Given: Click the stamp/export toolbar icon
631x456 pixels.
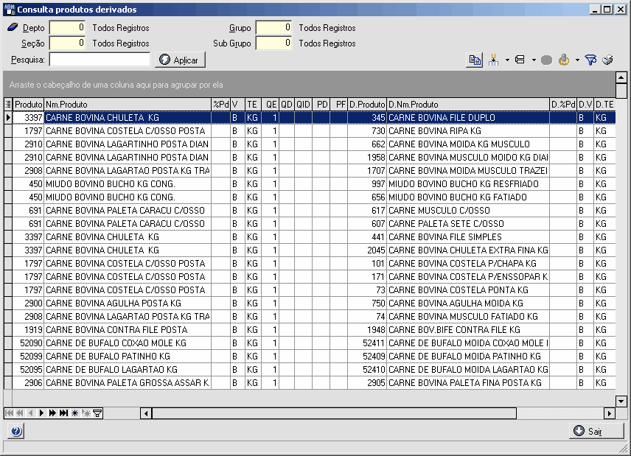Looking at the screenshot, I should 564,60.
